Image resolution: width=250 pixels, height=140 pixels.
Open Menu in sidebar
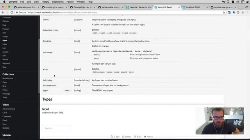(x=5, y=90)
